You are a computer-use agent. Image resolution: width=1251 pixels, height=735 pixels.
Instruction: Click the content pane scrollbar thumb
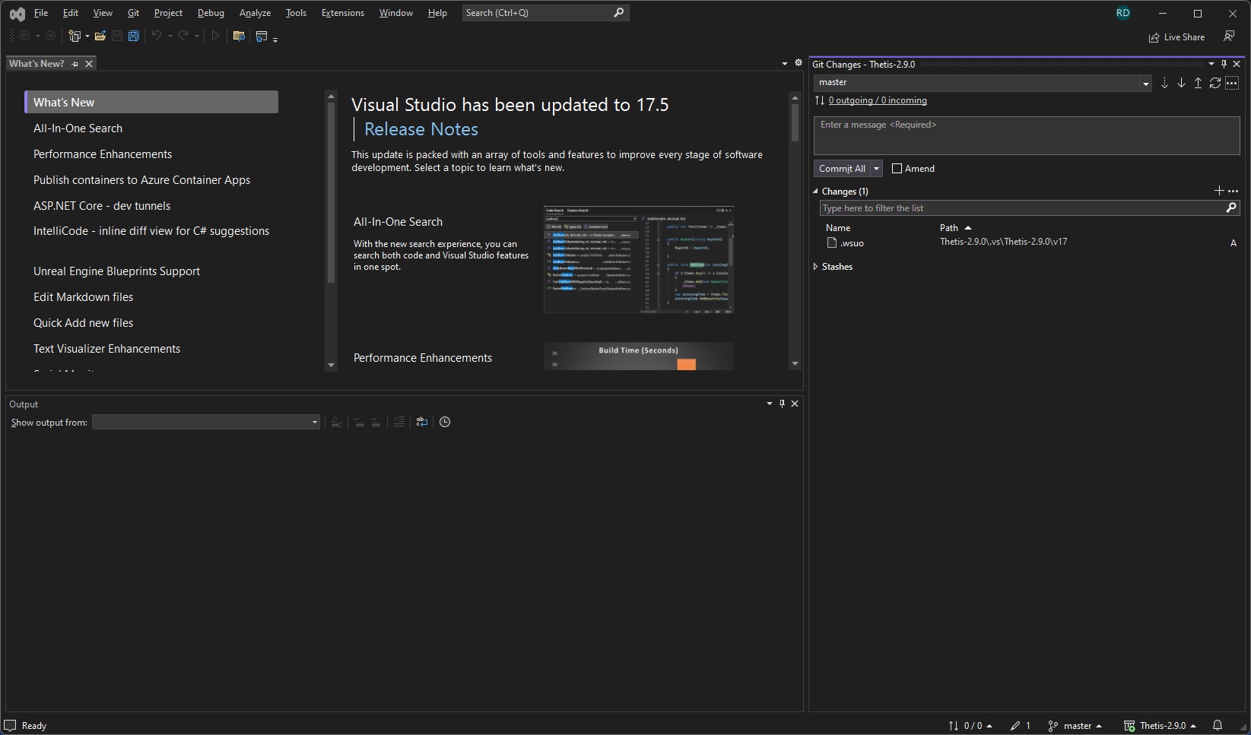pos(795,122)
